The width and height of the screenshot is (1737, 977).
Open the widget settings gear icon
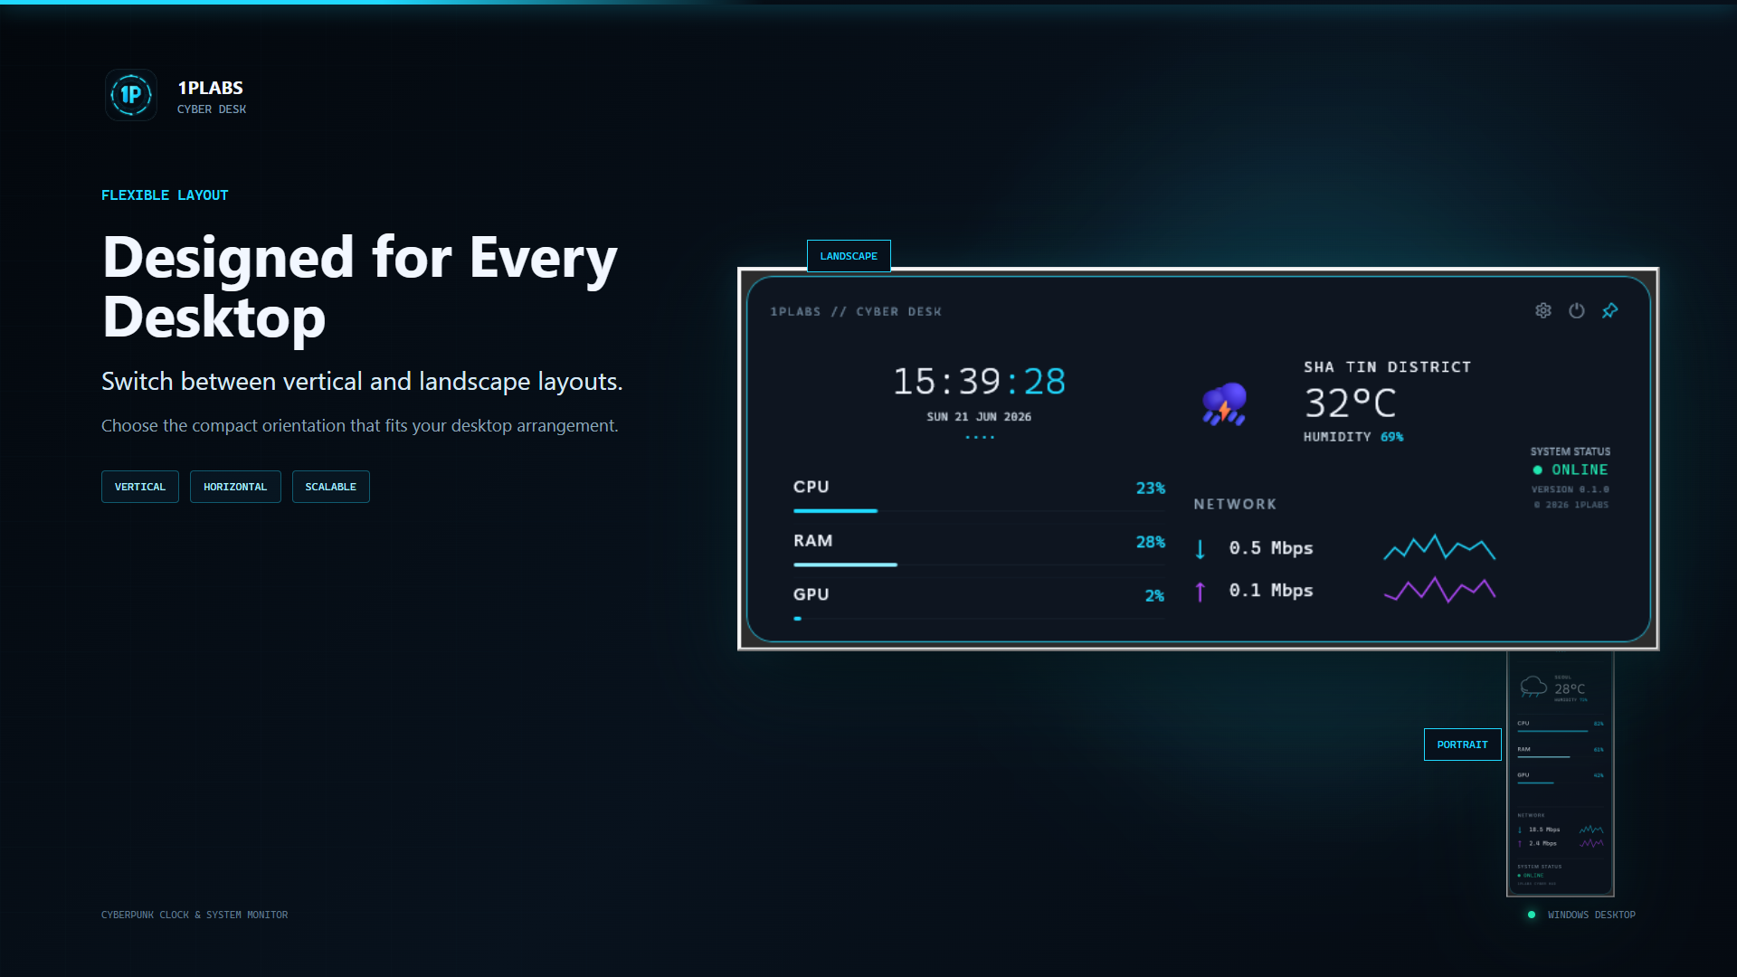(1543, 310)
